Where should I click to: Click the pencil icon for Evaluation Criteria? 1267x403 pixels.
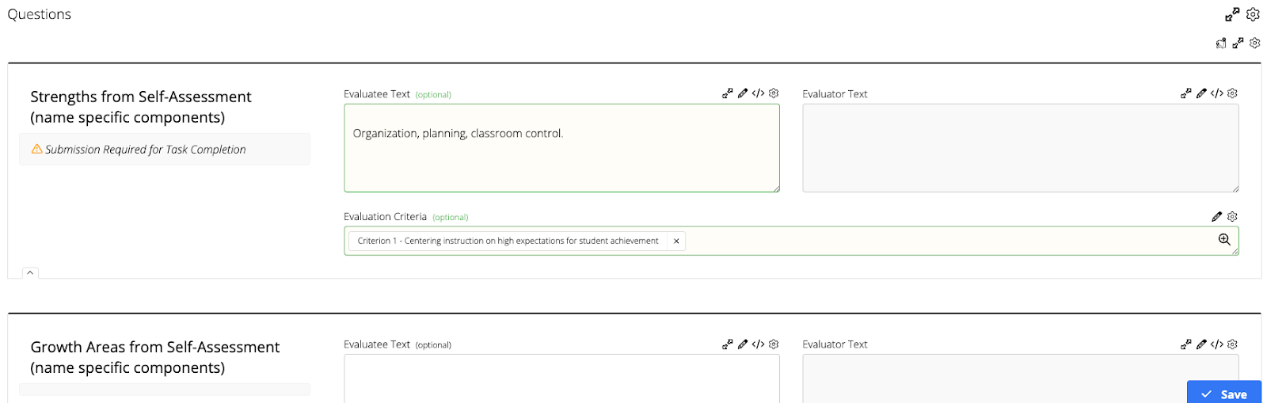1216,216
